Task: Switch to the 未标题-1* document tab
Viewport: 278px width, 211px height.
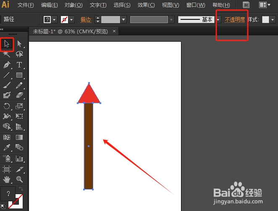Action: click(71, 32)
